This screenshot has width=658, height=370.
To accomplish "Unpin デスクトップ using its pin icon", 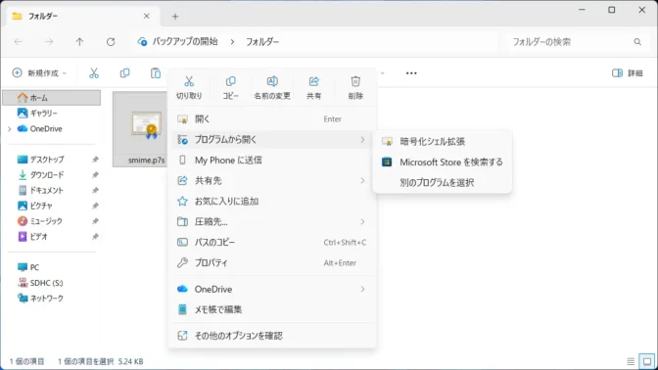I will (95, 160).
